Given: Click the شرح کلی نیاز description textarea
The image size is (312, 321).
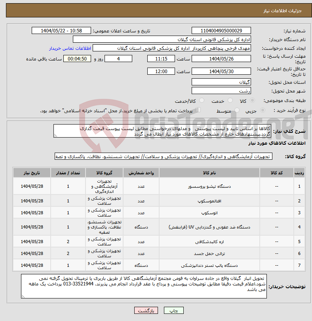Looking at the screenshot, I should pos(162,131).
